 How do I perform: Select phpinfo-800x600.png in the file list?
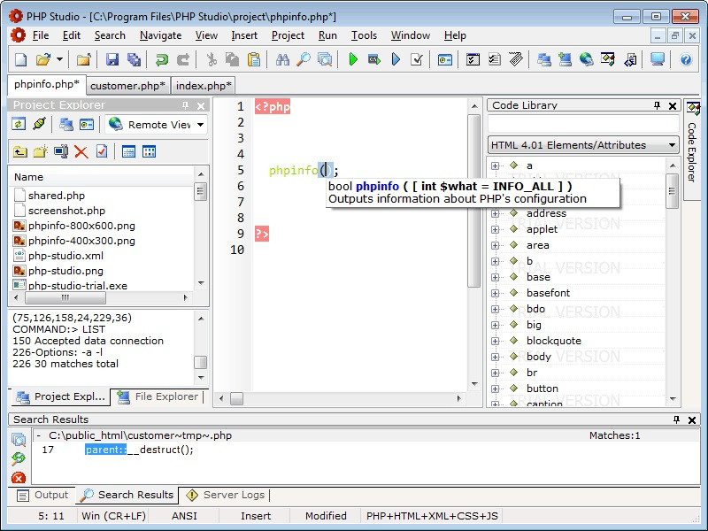(x=81, y=226)
